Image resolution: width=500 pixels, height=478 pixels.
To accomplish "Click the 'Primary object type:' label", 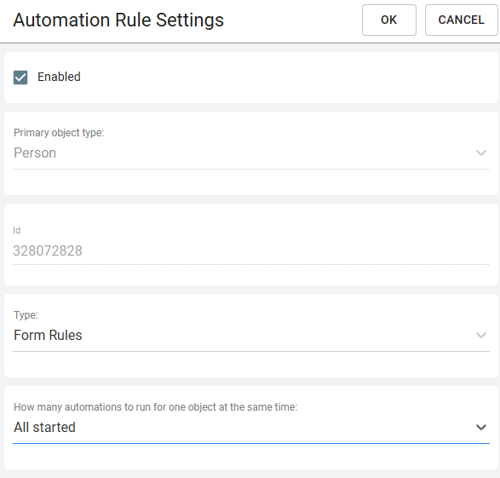I will [x=59, y=133].
